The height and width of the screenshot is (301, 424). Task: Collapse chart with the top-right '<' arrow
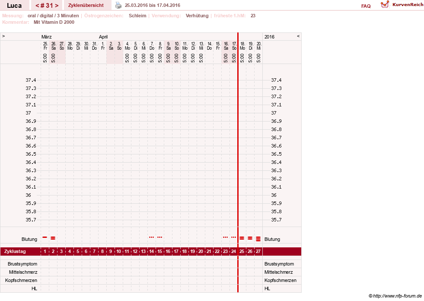(298, 36)
